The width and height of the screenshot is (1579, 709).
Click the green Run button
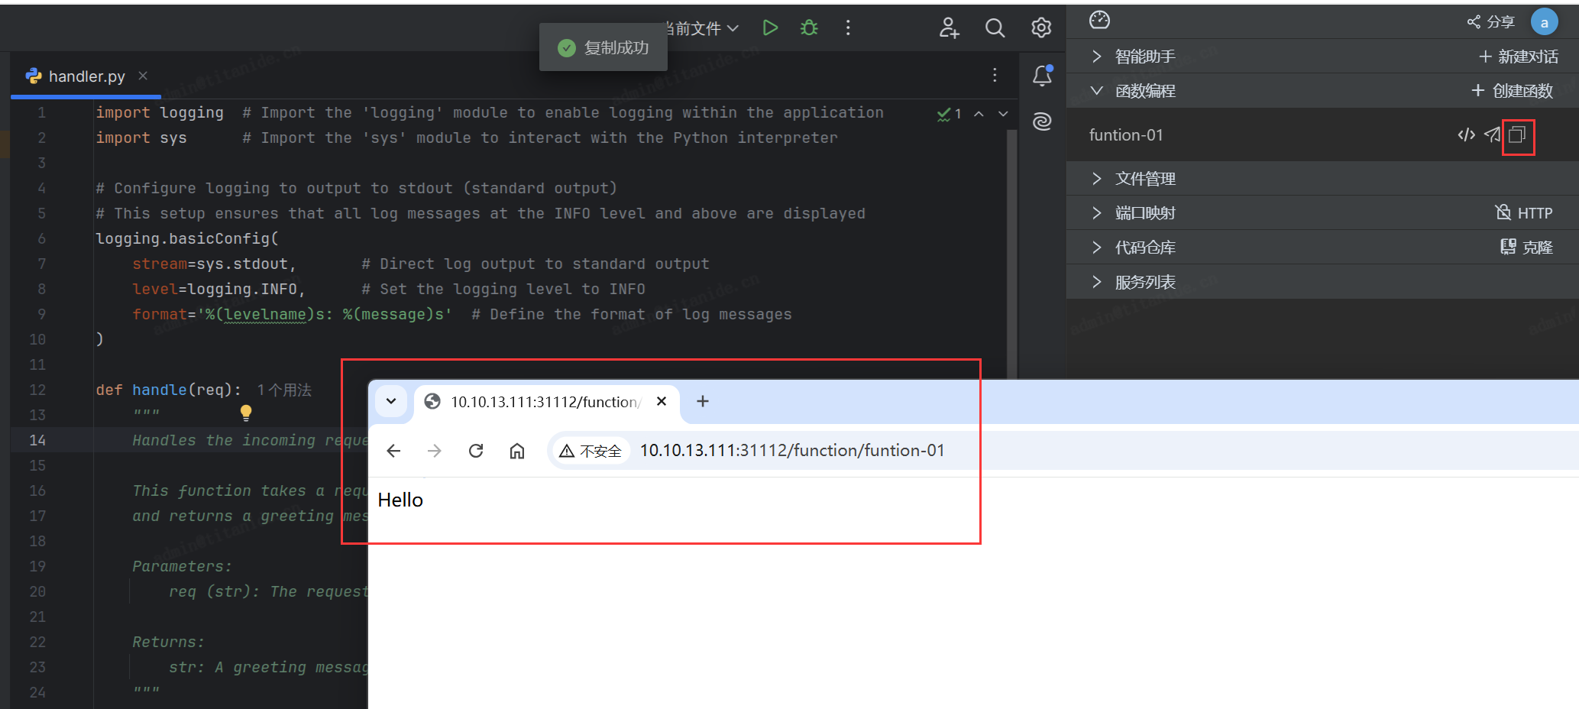tap(770, 28)
